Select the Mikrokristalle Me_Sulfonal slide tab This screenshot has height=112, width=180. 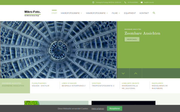pyautogui.click(x=135, y=86)
